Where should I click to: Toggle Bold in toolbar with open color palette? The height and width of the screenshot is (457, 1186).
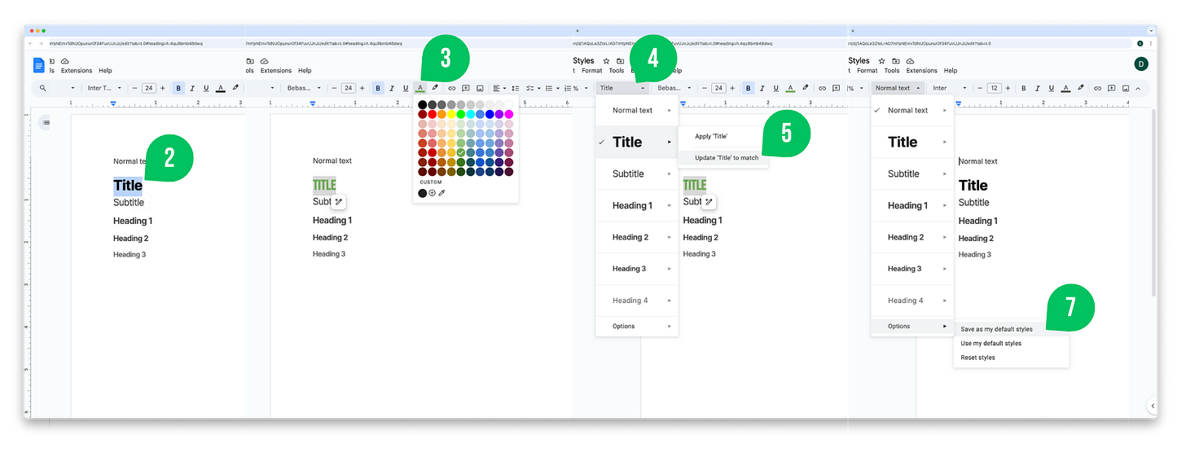[x=378, y=88]
